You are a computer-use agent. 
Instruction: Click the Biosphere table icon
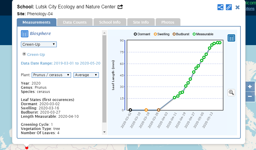click(x=24, y=34)
